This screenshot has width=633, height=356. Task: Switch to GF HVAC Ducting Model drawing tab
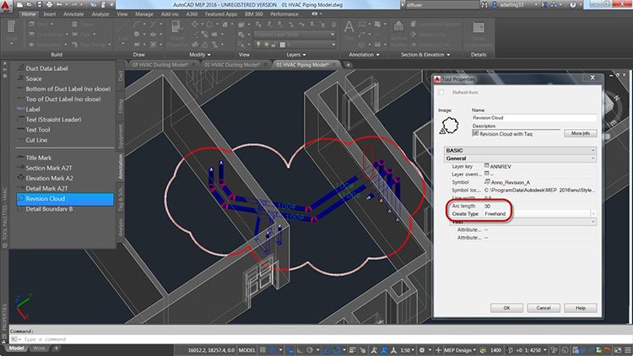click(x=160, y=65)
